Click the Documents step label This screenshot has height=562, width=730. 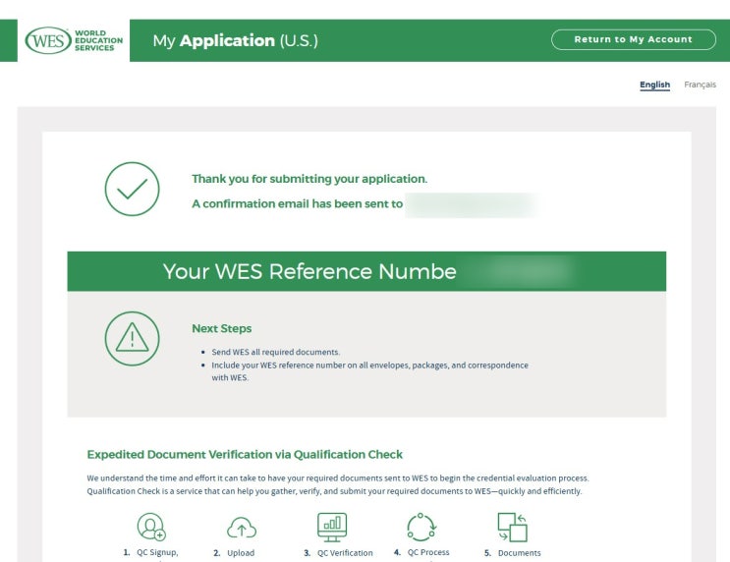(519, 553)
